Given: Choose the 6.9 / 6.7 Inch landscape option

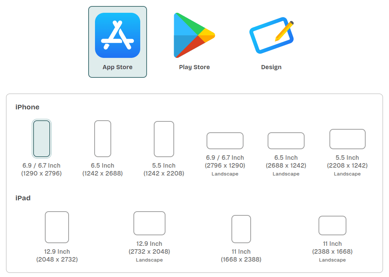Looking at the screenshot, I should (x=225, y=141).
